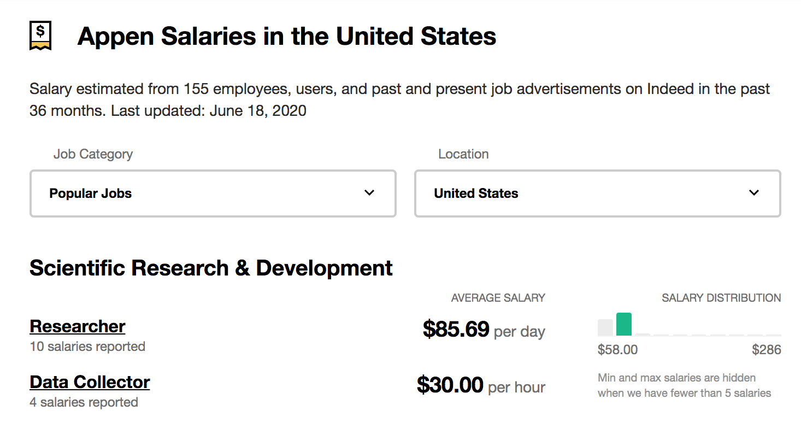The image size is (801, 434).
Task: Select the gray salary distribution bar
Action: 605,327
